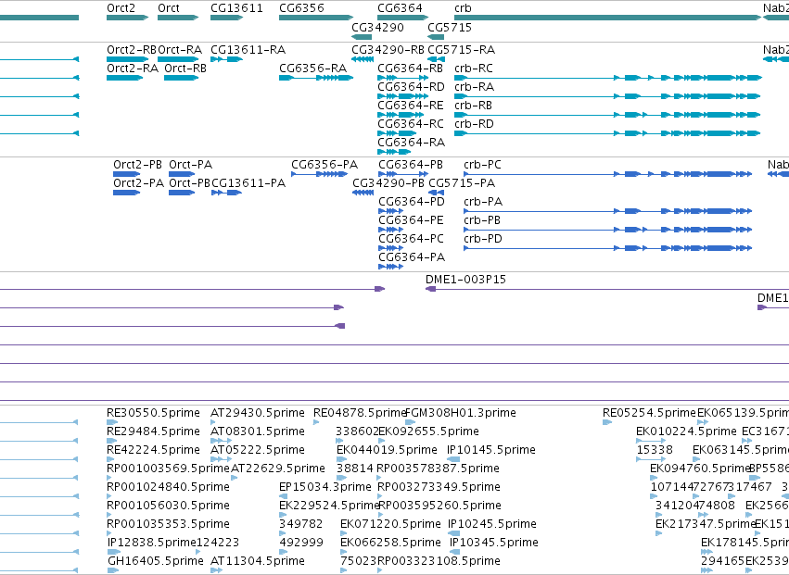Viewport: 789px width, 575px height.
Task: Open the CG13611 gene label
Action: pos(236,8)
